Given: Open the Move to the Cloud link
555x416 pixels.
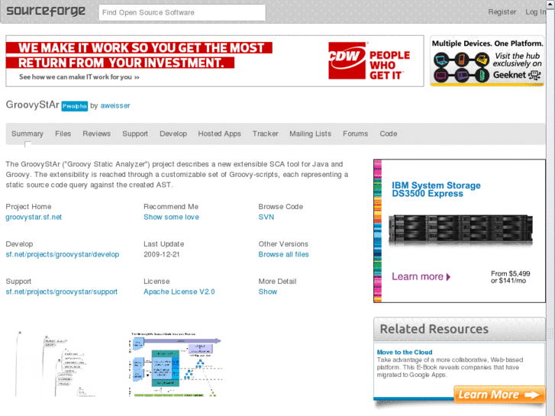Looking at the screenshot, I should 405,353.
